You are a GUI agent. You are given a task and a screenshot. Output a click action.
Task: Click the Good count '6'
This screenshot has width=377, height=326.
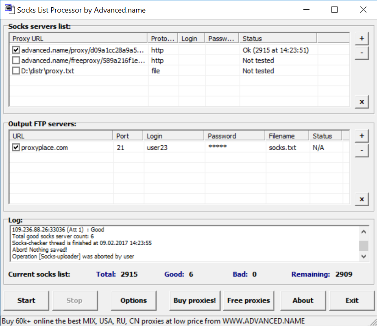(x=191, y=274)
